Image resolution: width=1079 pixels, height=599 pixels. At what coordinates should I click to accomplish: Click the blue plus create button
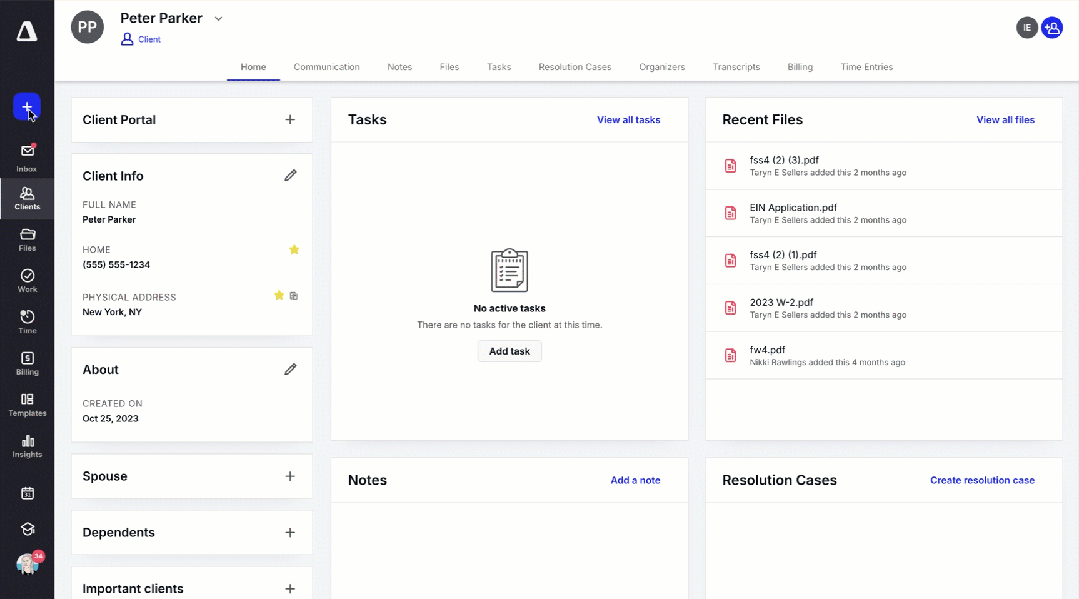pos(27,107)
